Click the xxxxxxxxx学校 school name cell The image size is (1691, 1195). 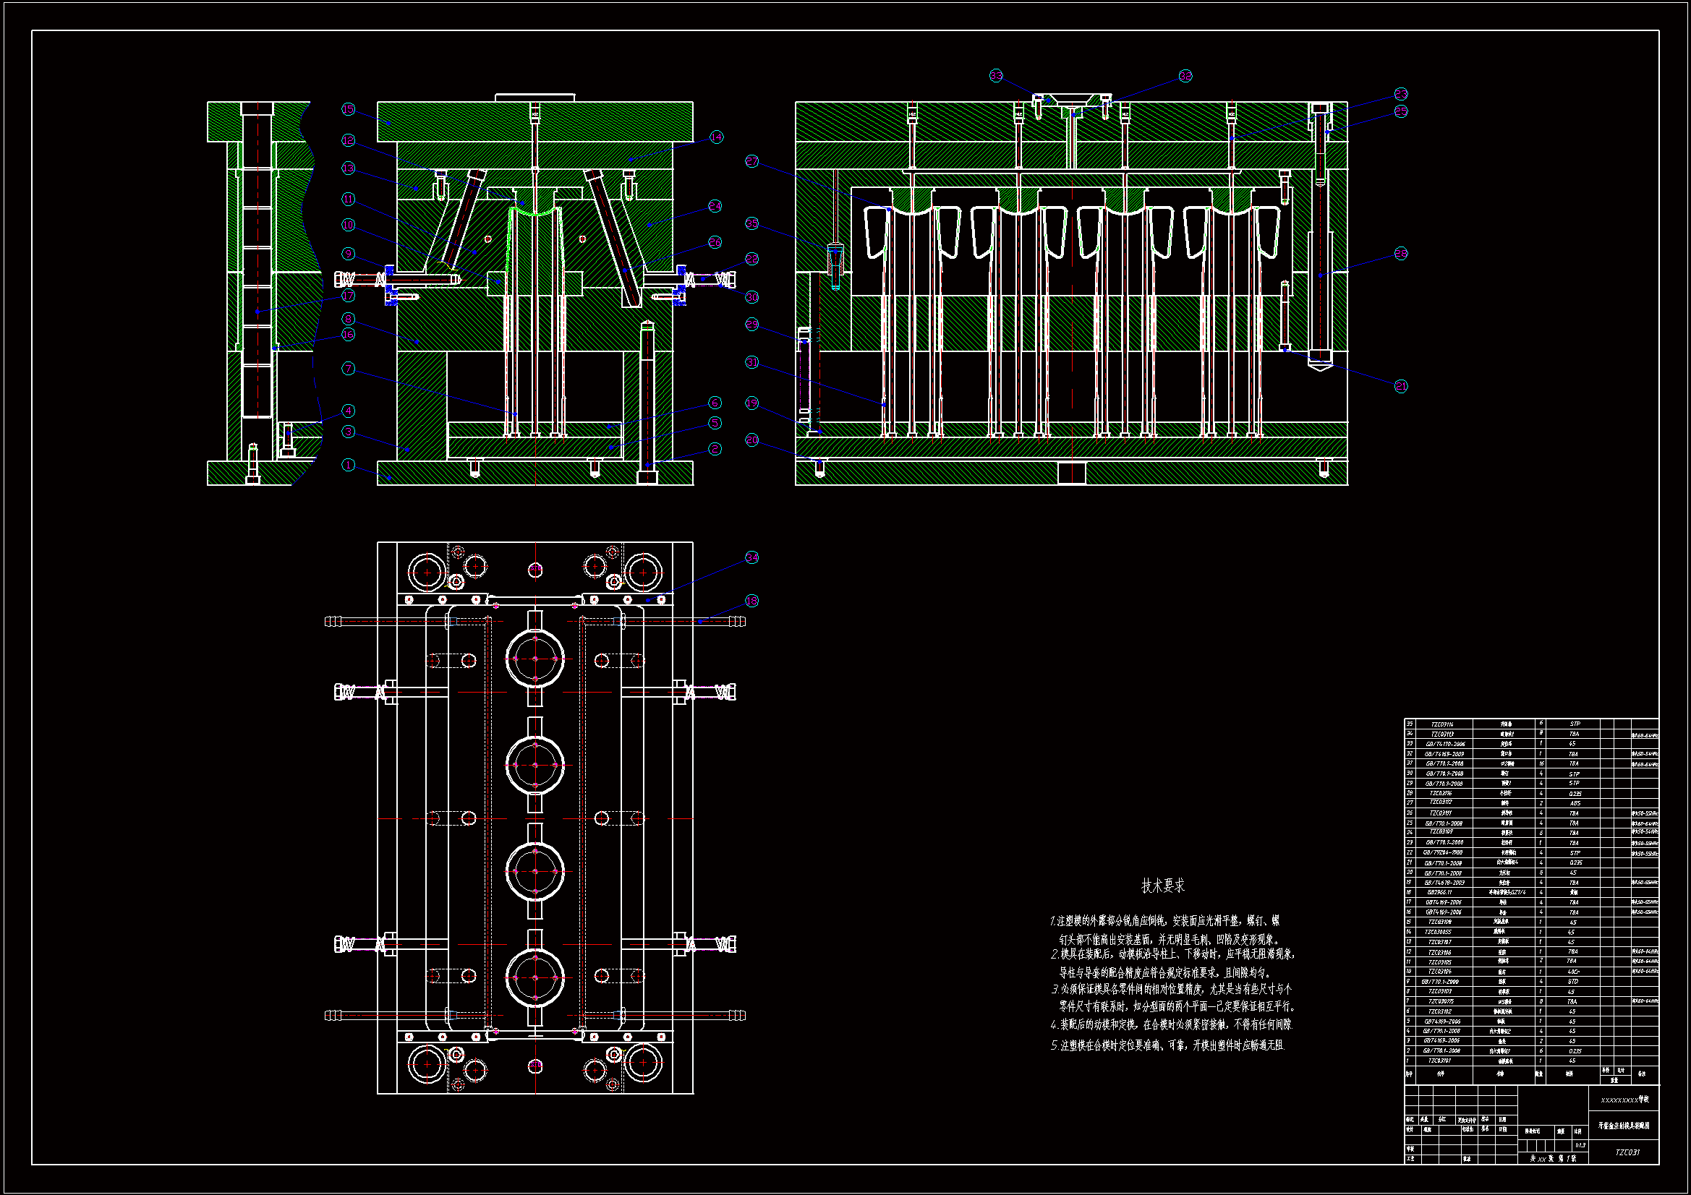tap(1624, 1100)
